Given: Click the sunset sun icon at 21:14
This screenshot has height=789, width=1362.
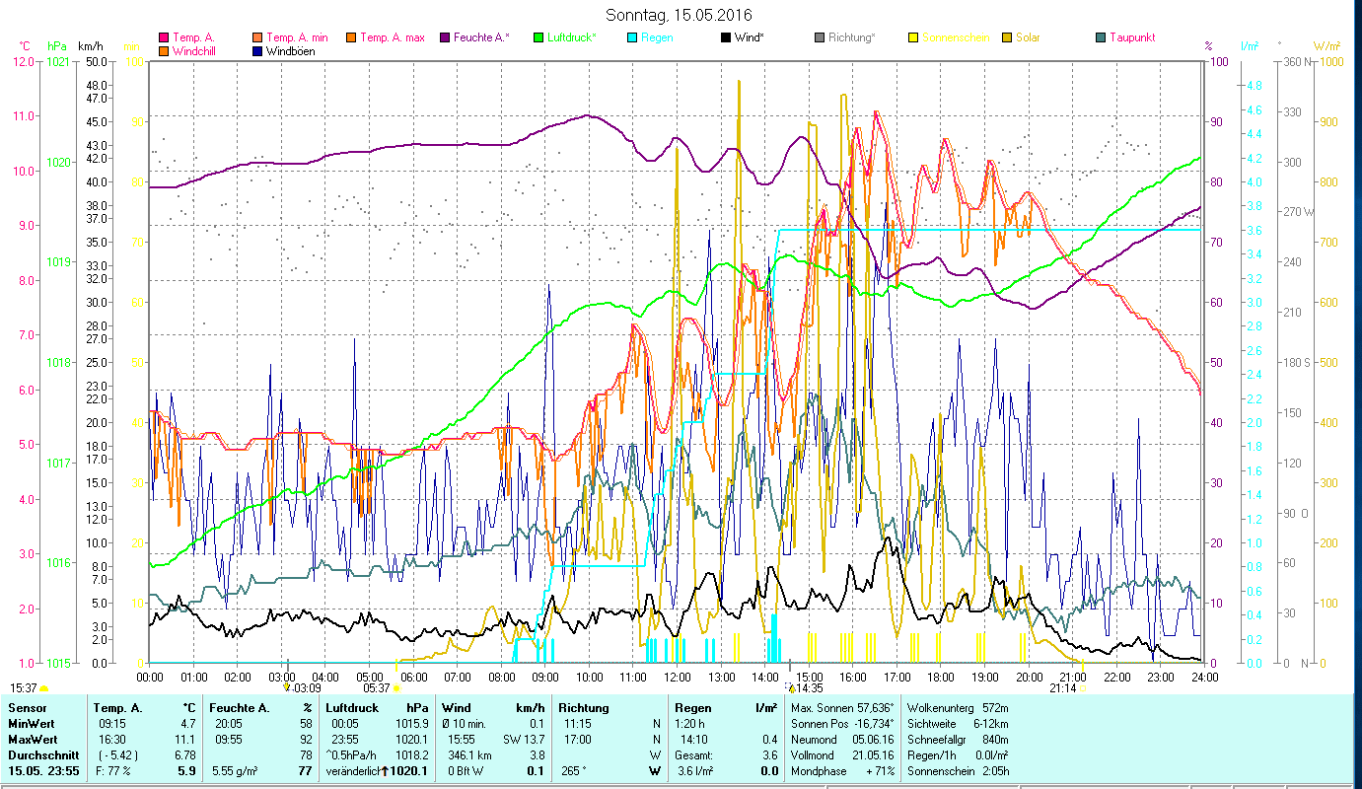Looking at the screenshot, I should coord(1083,688).
